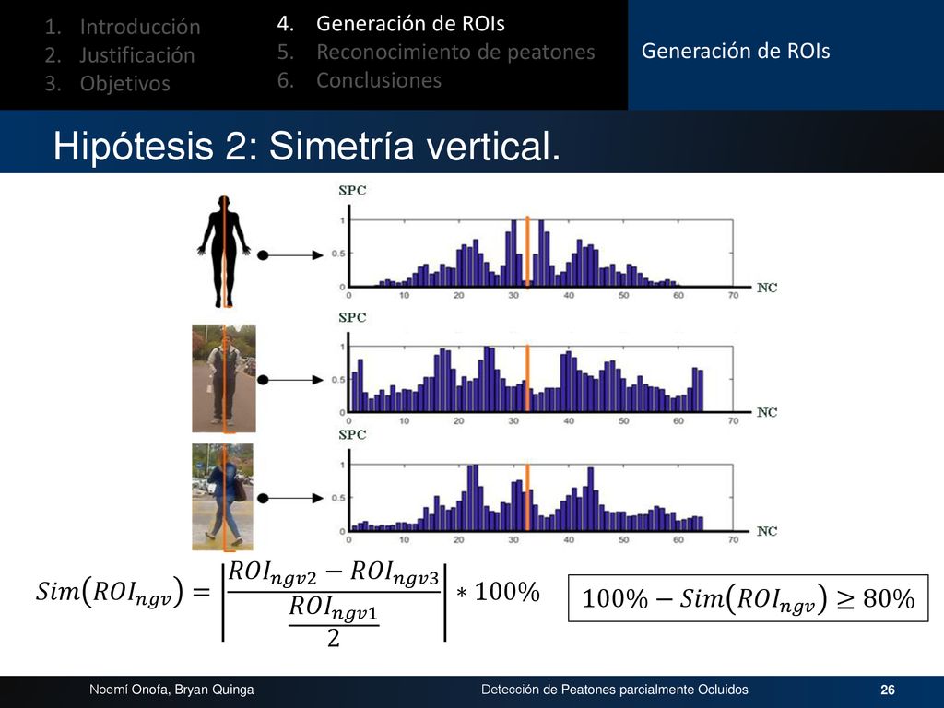Click the NC label of the bottom chart
Viewport: 944px width, 708px height.
tap(767, 531)
